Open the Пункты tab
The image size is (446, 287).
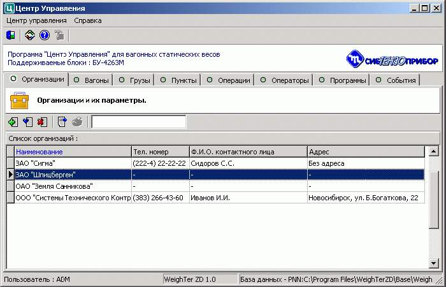pos(178,80)
